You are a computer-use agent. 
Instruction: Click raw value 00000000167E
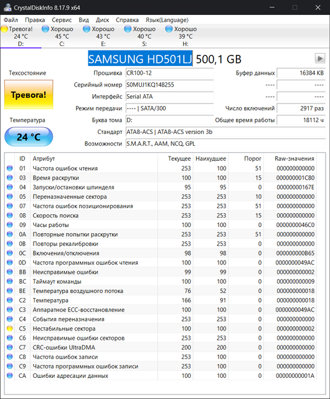(x=295, y=187)
